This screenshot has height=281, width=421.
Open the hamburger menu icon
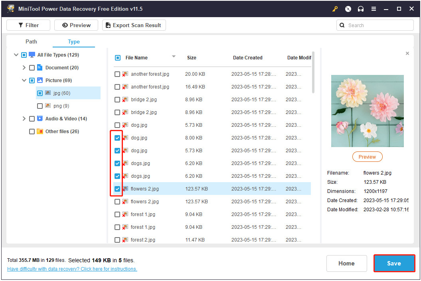click(x=374, y=9)
